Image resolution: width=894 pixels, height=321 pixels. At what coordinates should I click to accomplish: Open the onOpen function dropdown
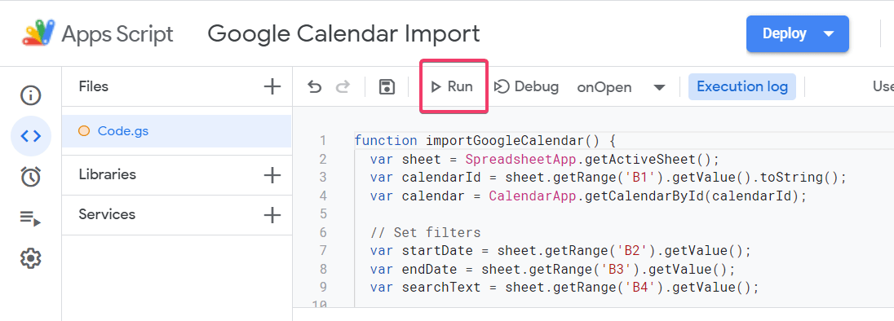(622, 87)
